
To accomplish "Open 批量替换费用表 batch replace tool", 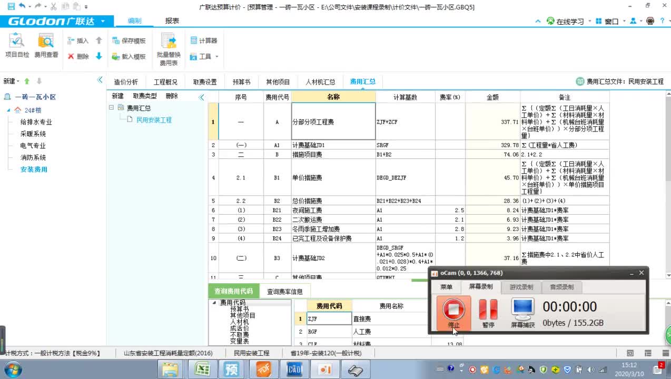I will (169, 50).
